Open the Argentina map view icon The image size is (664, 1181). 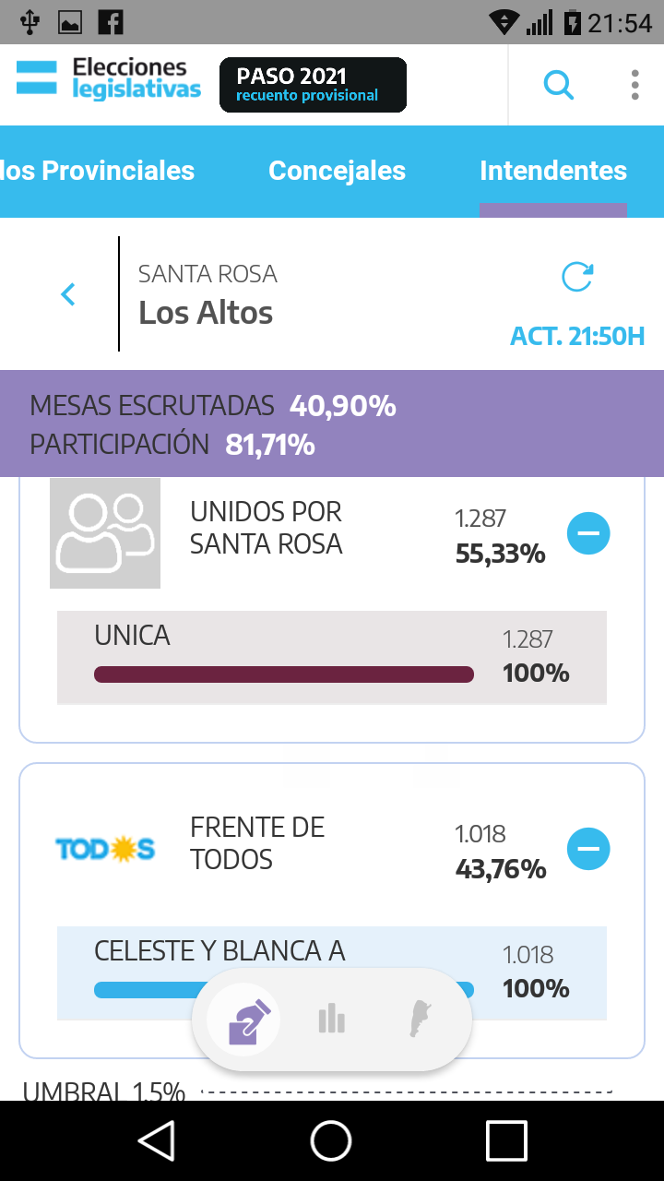point(421,1020)
